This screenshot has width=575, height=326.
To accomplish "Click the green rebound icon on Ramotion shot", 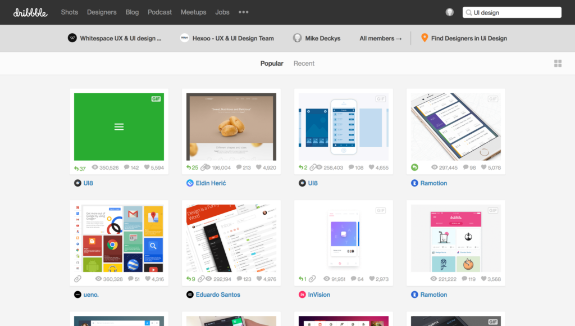I will click(414, 167).
